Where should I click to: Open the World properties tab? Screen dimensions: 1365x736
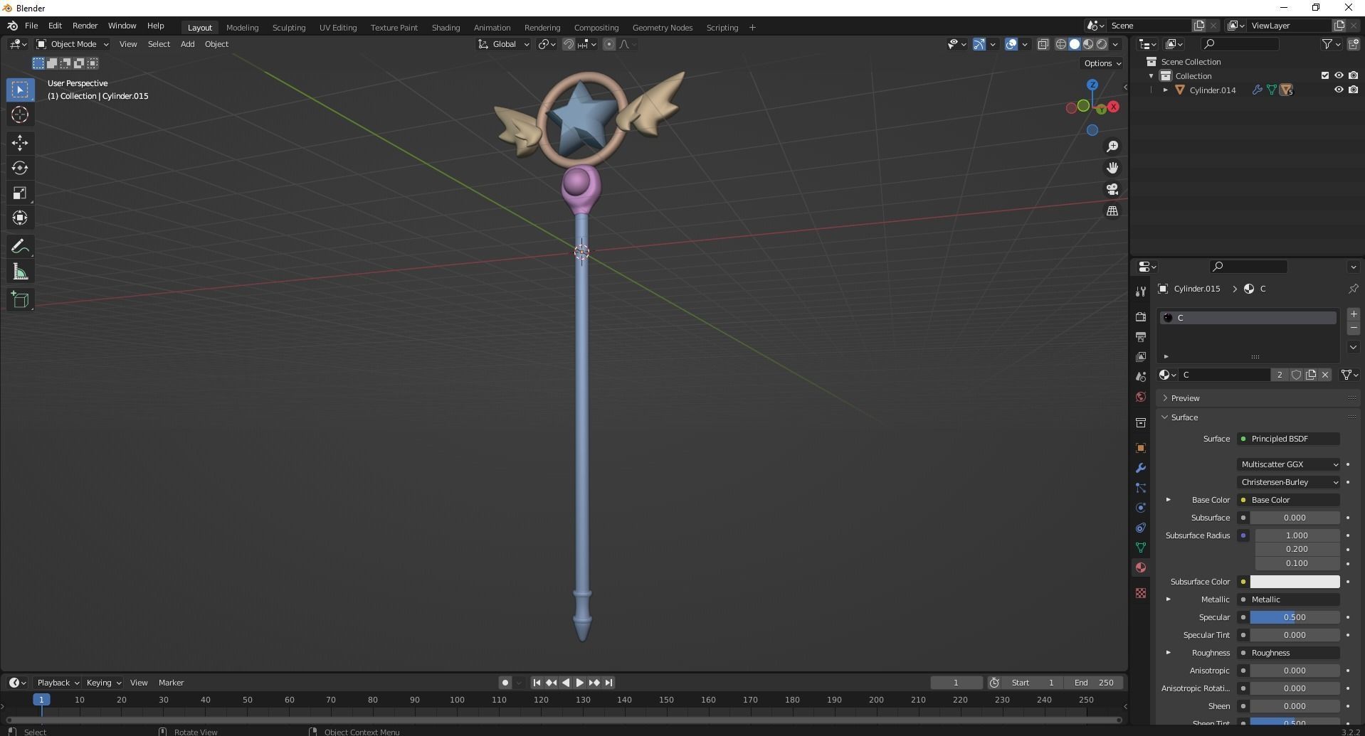click(x=1141, y=397)
